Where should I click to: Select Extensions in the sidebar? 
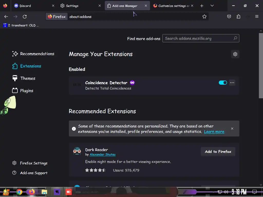click(x=27, y=66)
